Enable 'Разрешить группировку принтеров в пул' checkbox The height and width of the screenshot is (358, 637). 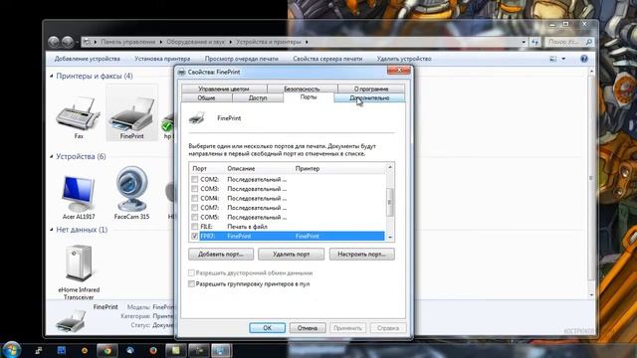pyautogui.click(x=191, y=284)
